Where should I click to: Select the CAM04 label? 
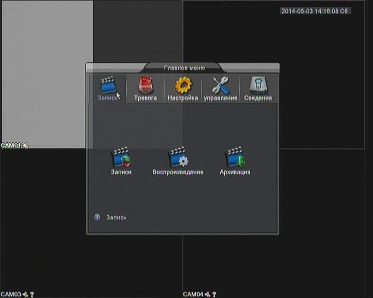pyautogui.click(x=193, y=295)
